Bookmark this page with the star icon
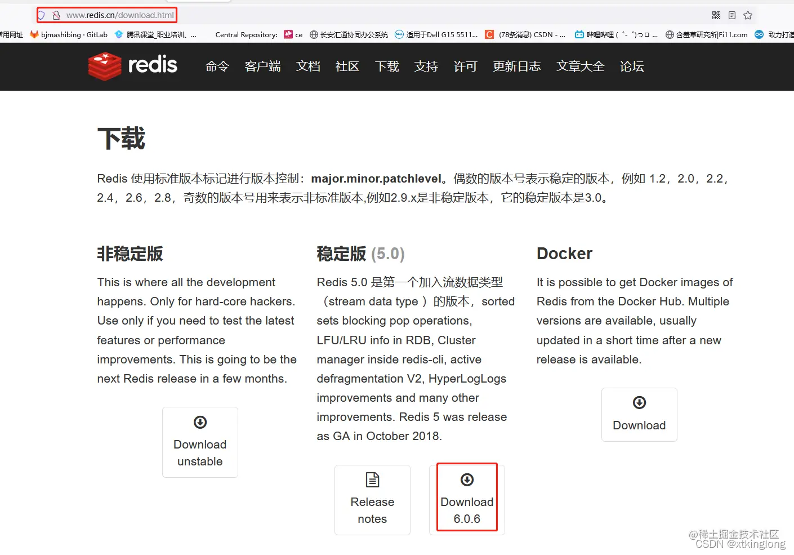 click(x=748, y=15)
